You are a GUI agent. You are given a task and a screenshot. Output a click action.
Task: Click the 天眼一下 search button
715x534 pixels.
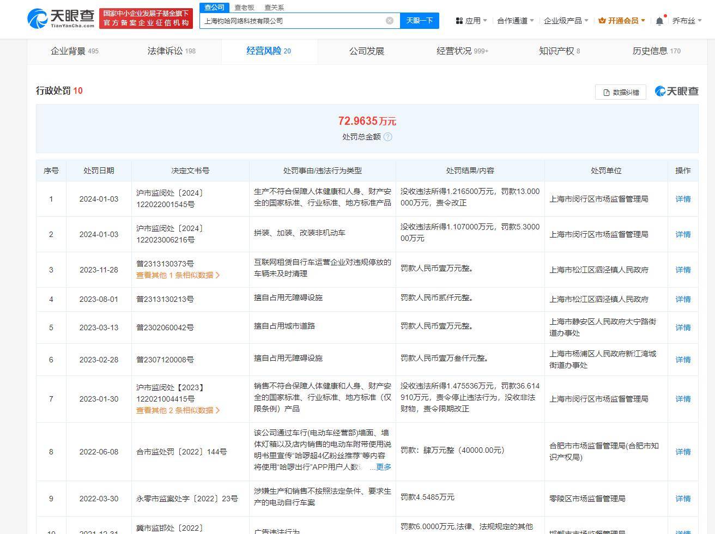420,21
